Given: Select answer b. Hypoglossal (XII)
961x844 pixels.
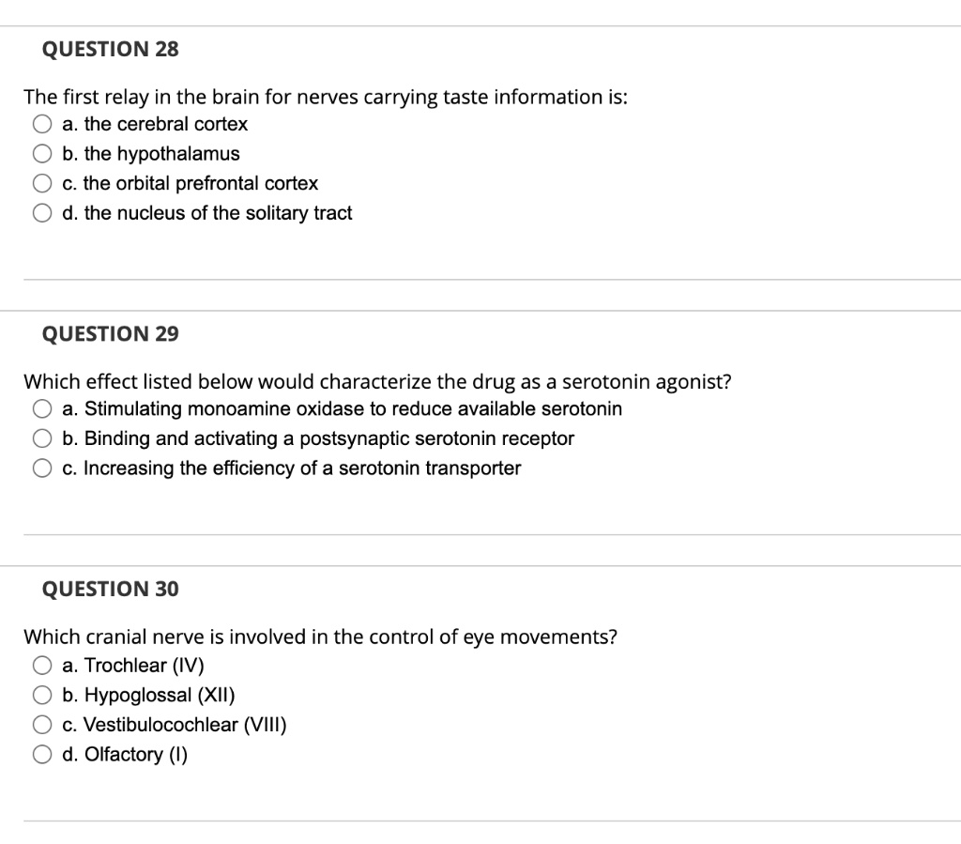Looking at the screenshot, I should [x=43, y=695].
